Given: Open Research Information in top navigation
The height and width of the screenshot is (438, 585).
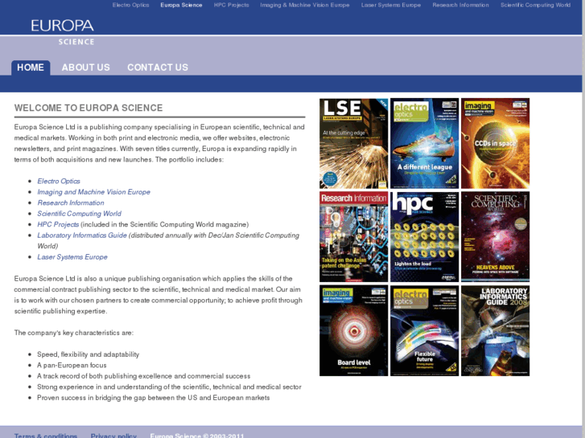Looking at the screenshot, I should click(461, 5).
